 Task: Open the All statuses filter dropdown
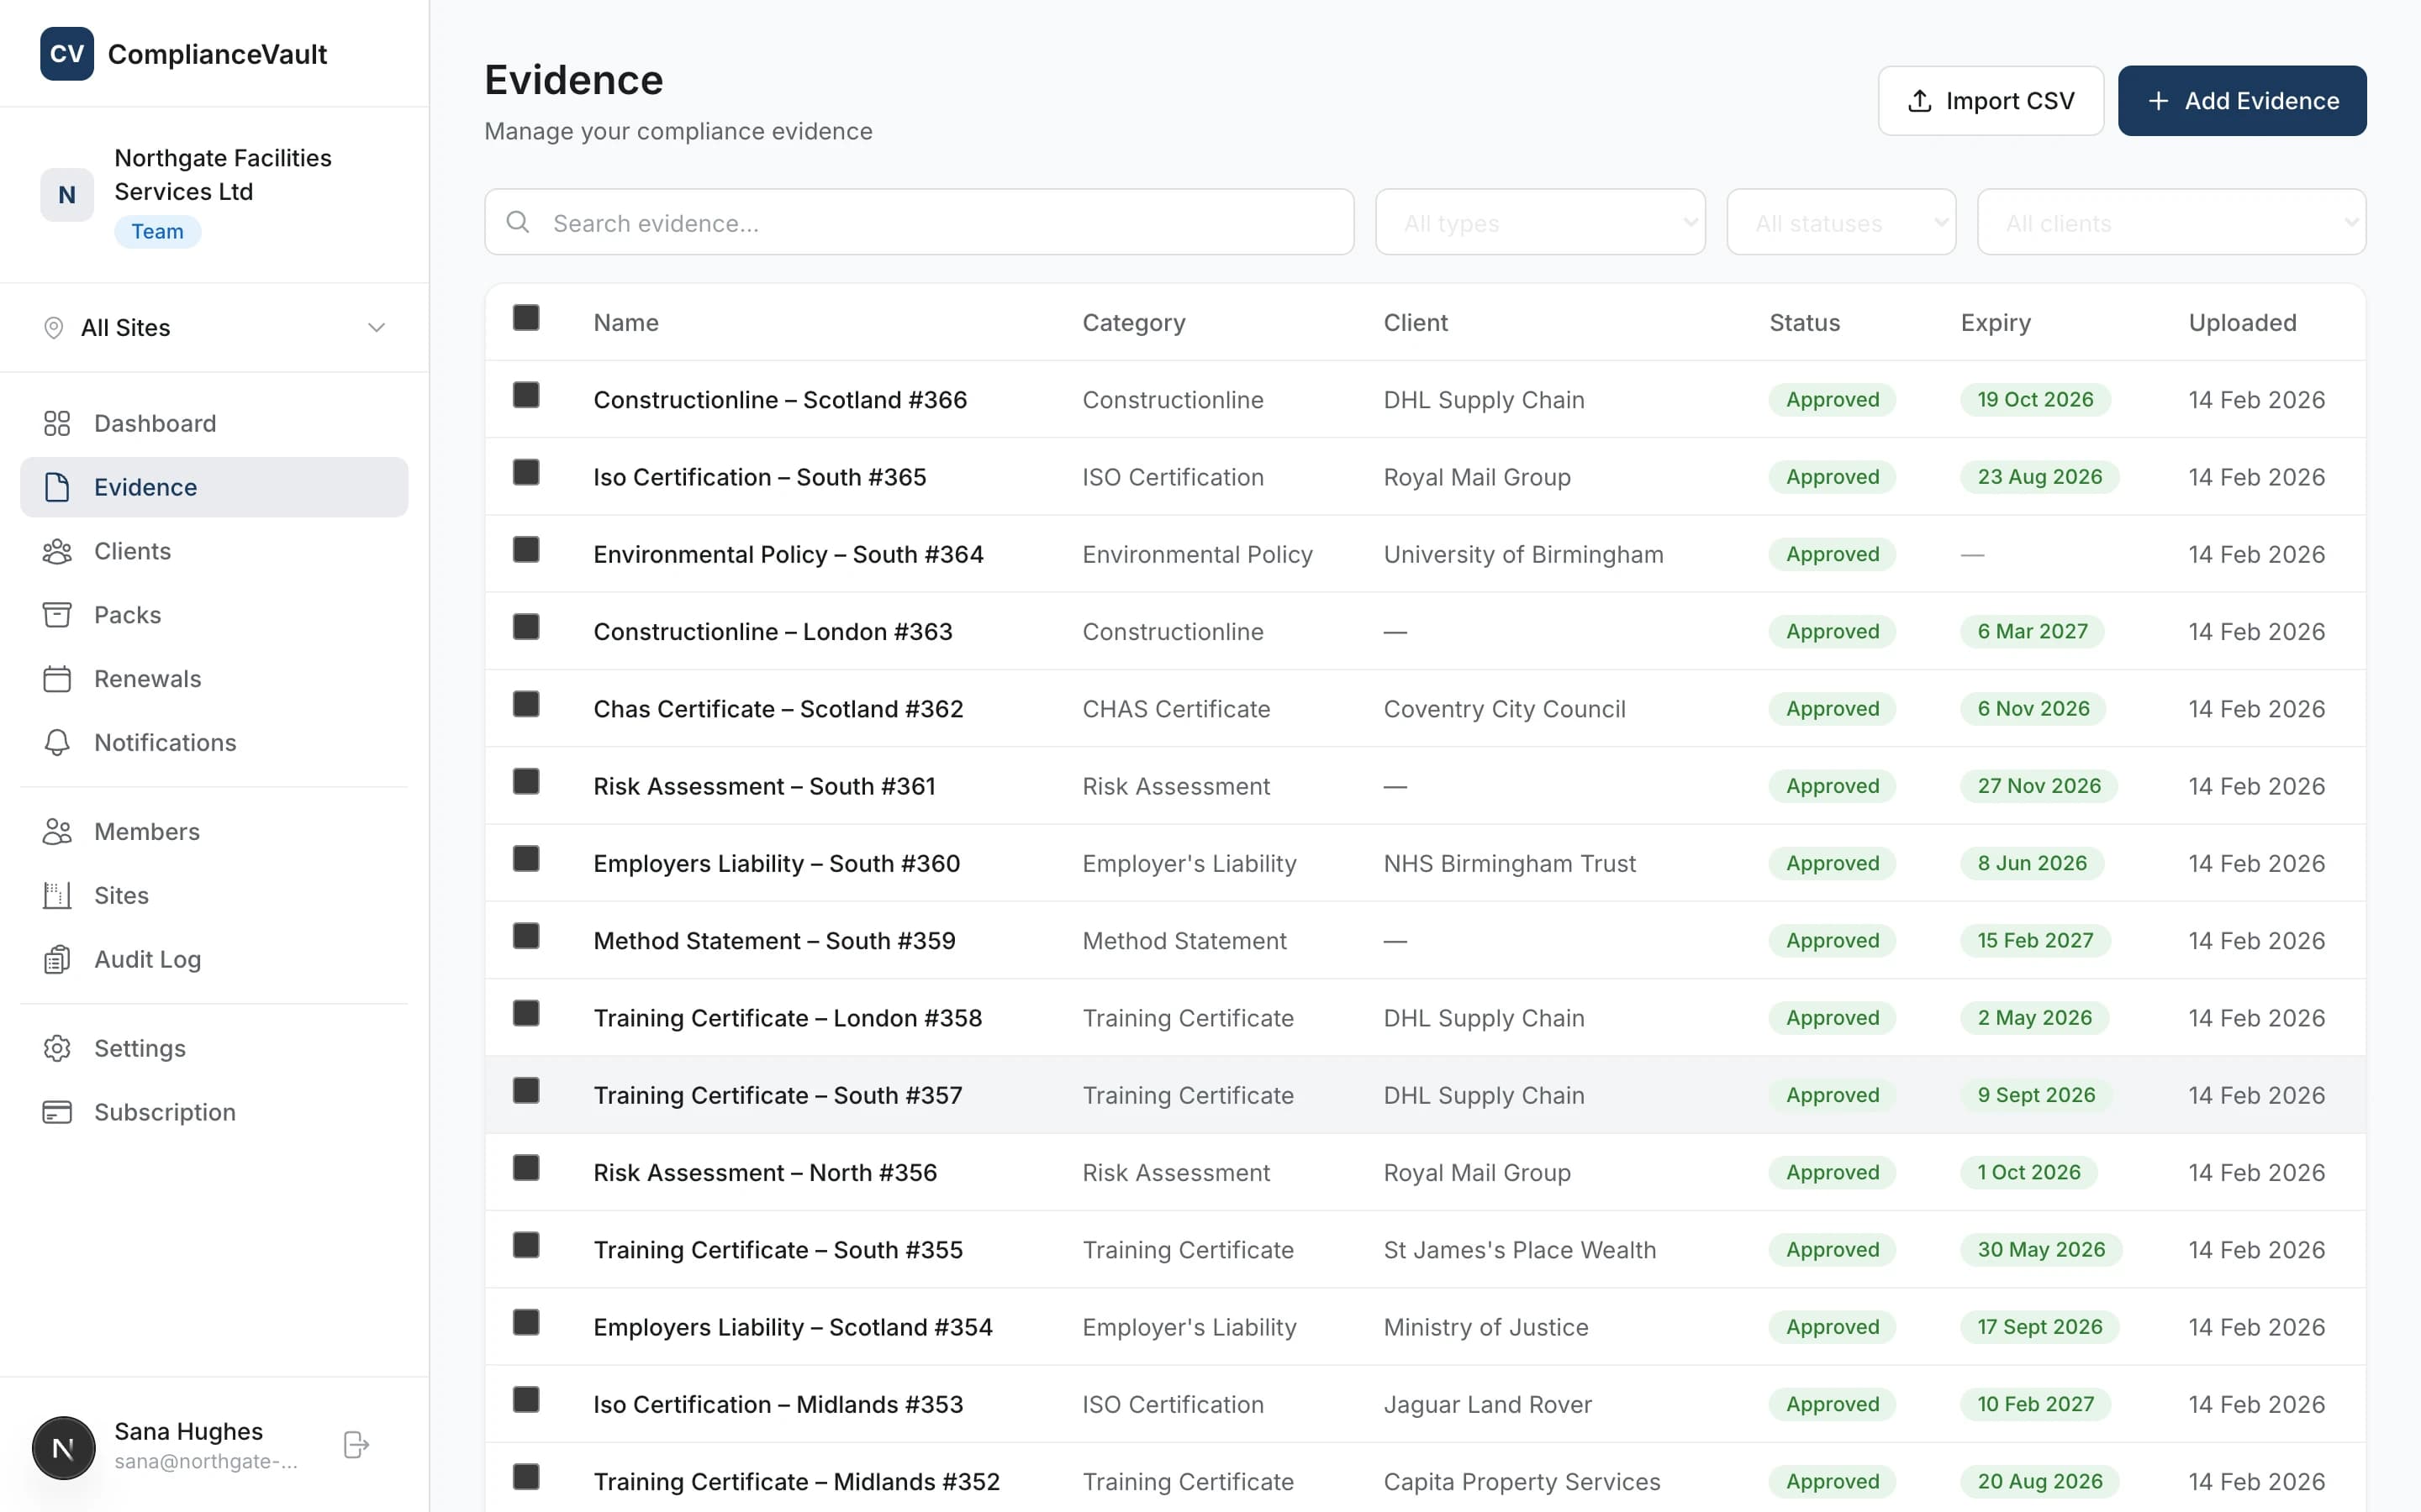point(1840,222)
